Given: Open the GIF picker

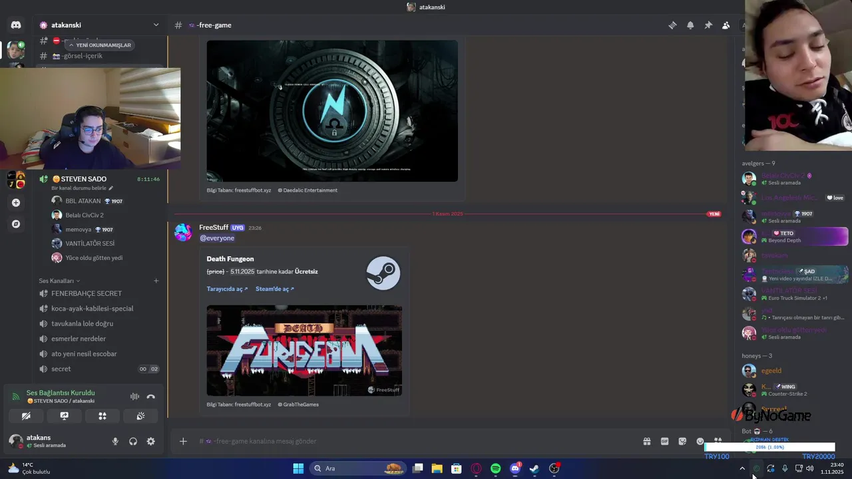Looking at the screenshot, I should pyautogui.click(x=664, y=441).
